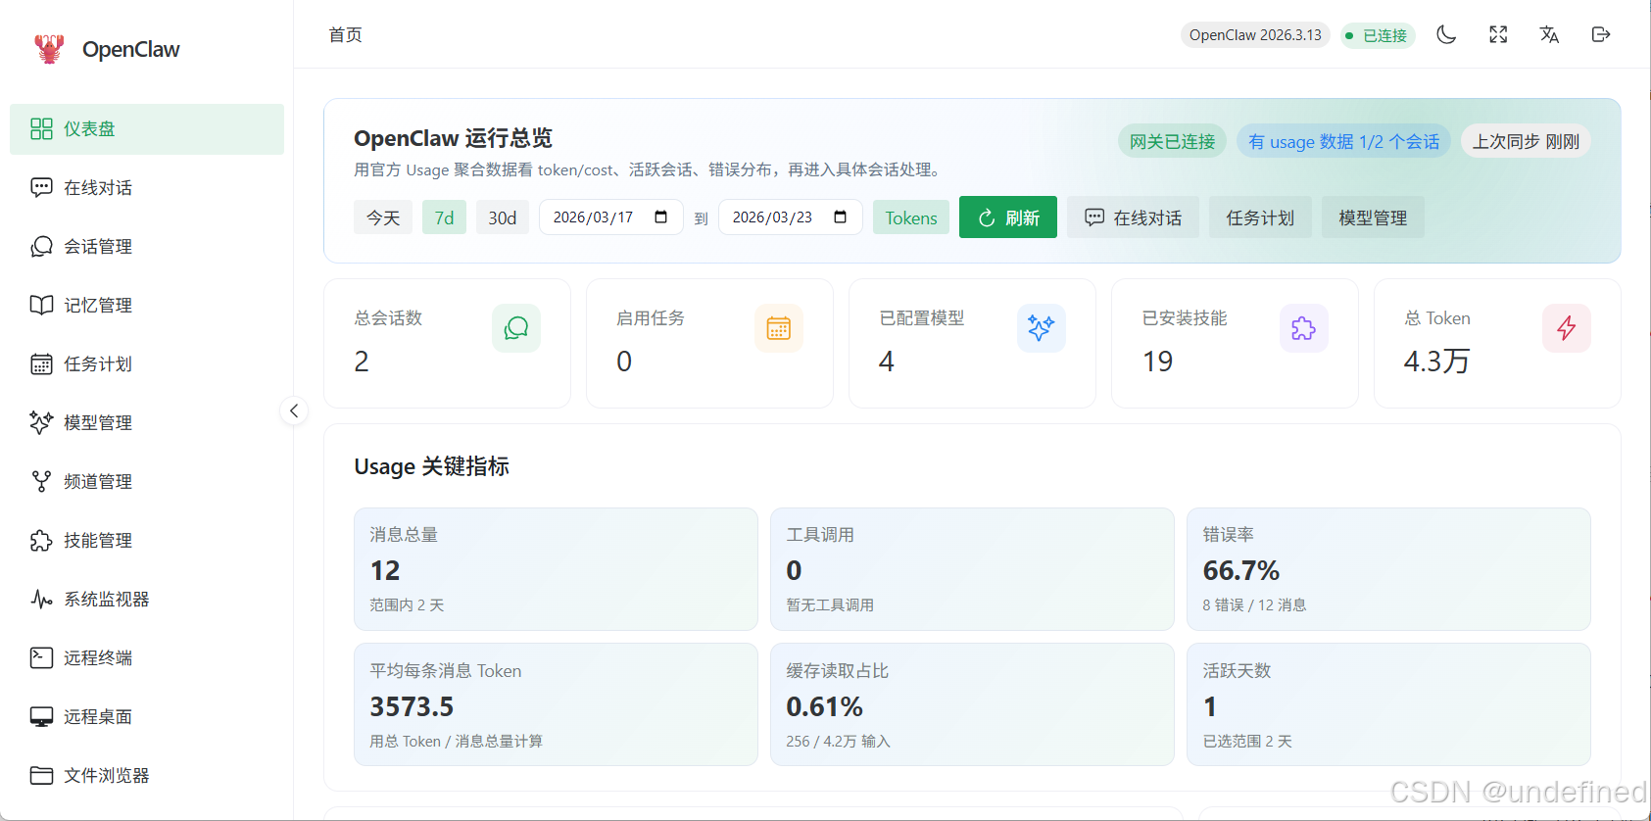
Task: Click the 文件浏览器 folder icon
Action: pyautogui.click(x=41, y=776)
